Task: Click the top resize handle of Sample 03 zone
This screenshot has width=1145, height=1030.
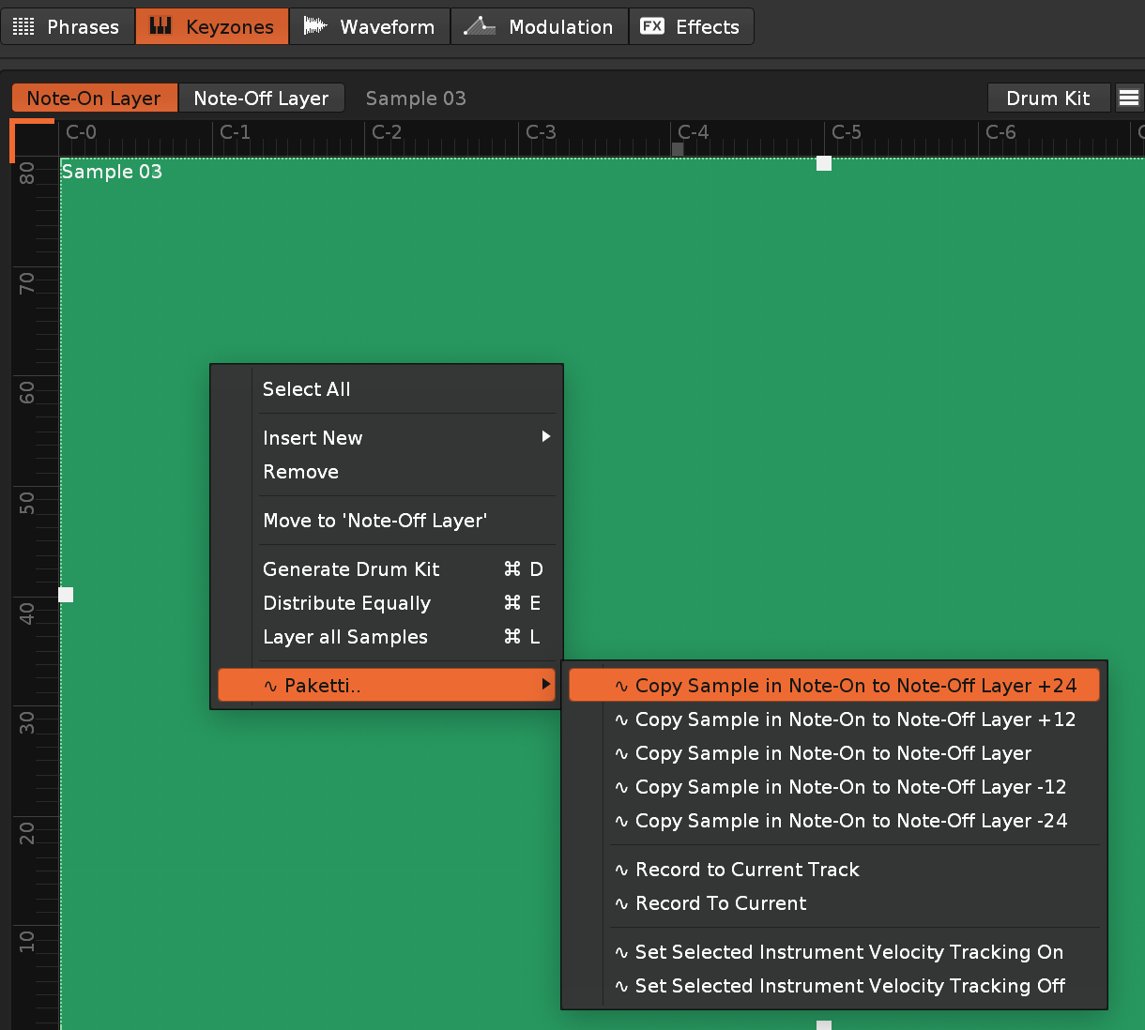Action: (x=824, y=163)
